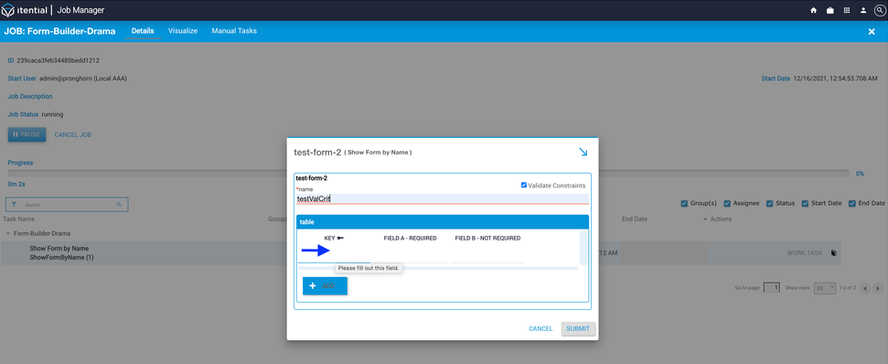This screenshot has height=364, width=888.
Task: Click the blue arrow icon in dialog corner
Action: tap(583, 152)
